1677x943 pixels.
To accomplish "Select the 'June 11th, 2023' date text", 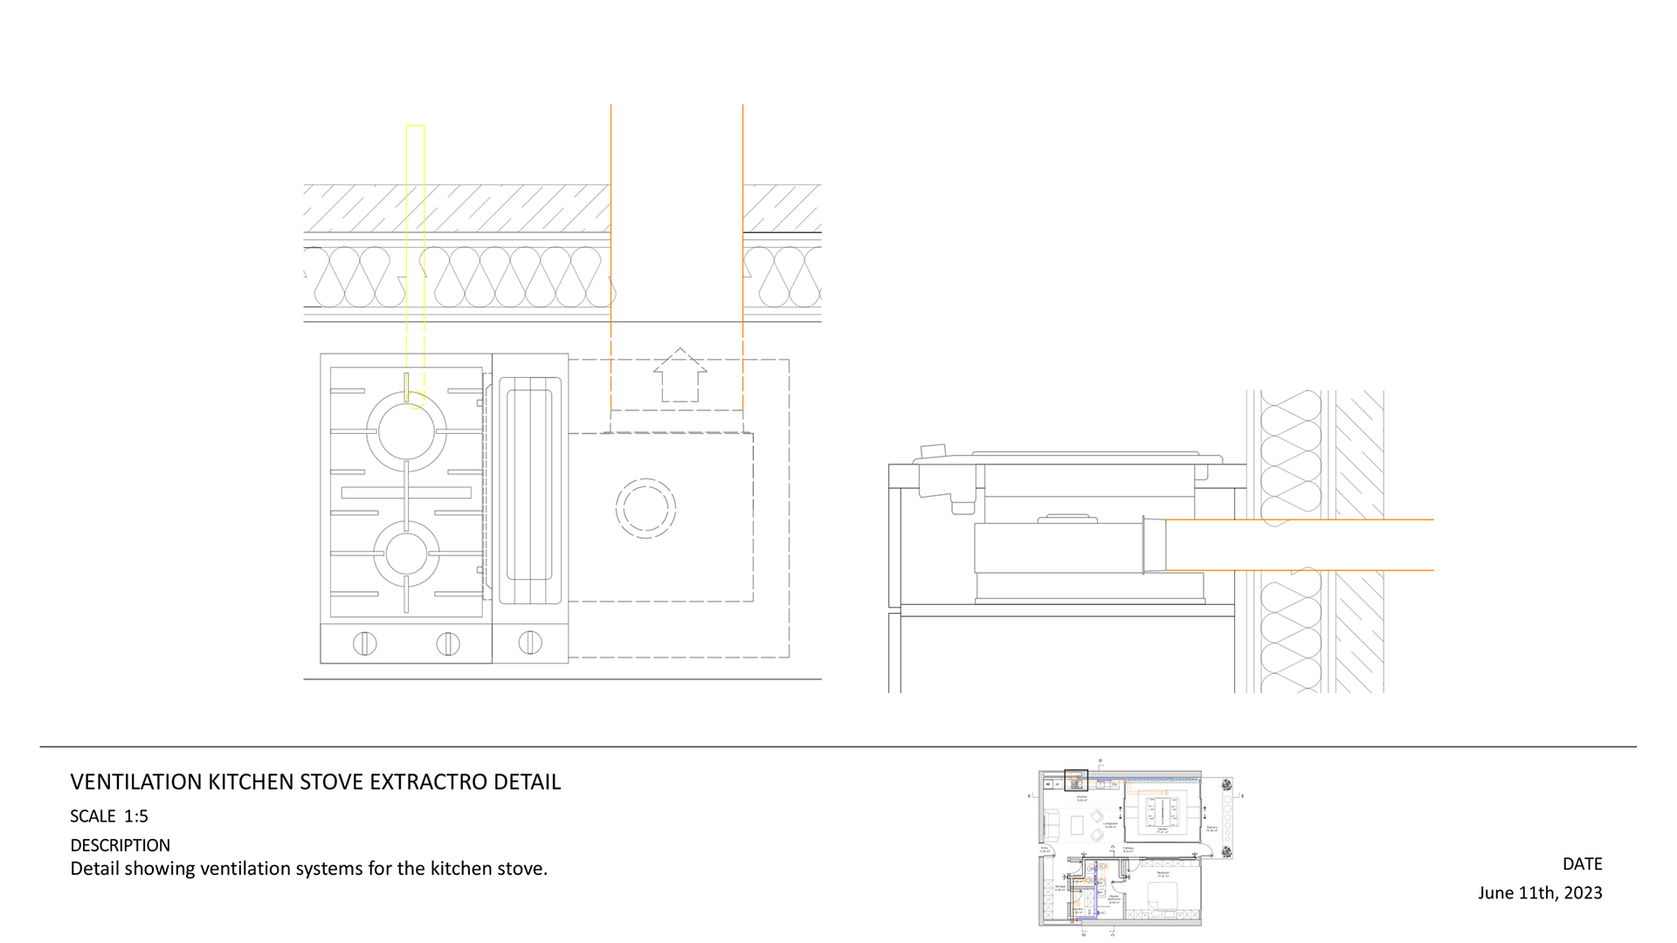I will pos(1540,892).
